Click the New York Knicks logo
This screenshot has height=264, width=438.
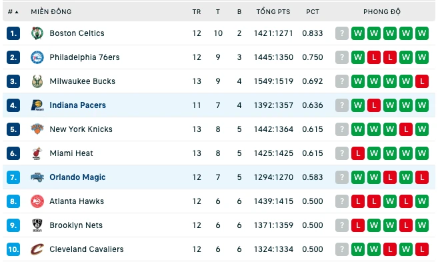37,129
